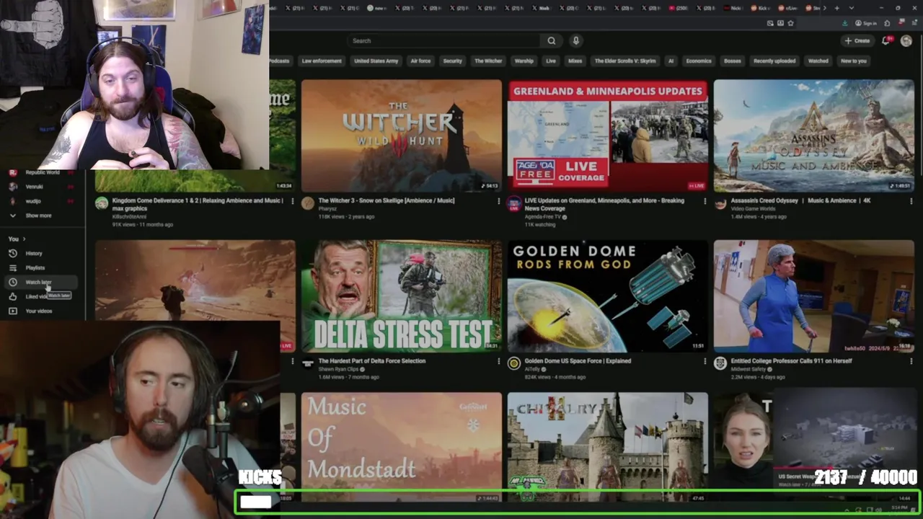
Task: Select the Bosses filter chip
Action: click(x=733, y=61)
